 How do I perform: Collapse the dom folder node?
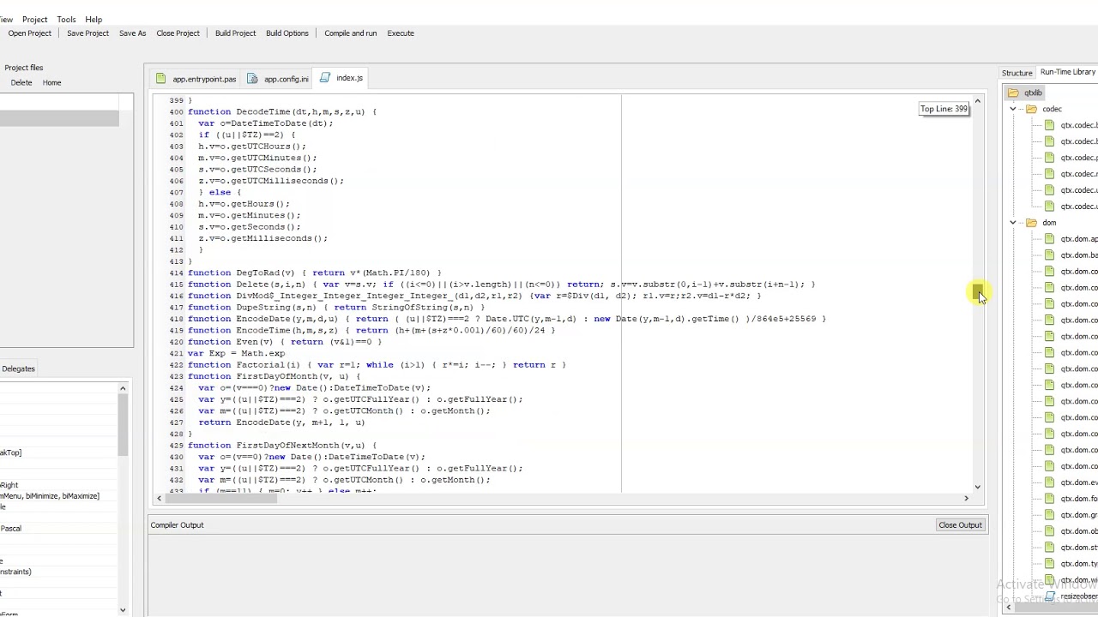click(1013, 223)
